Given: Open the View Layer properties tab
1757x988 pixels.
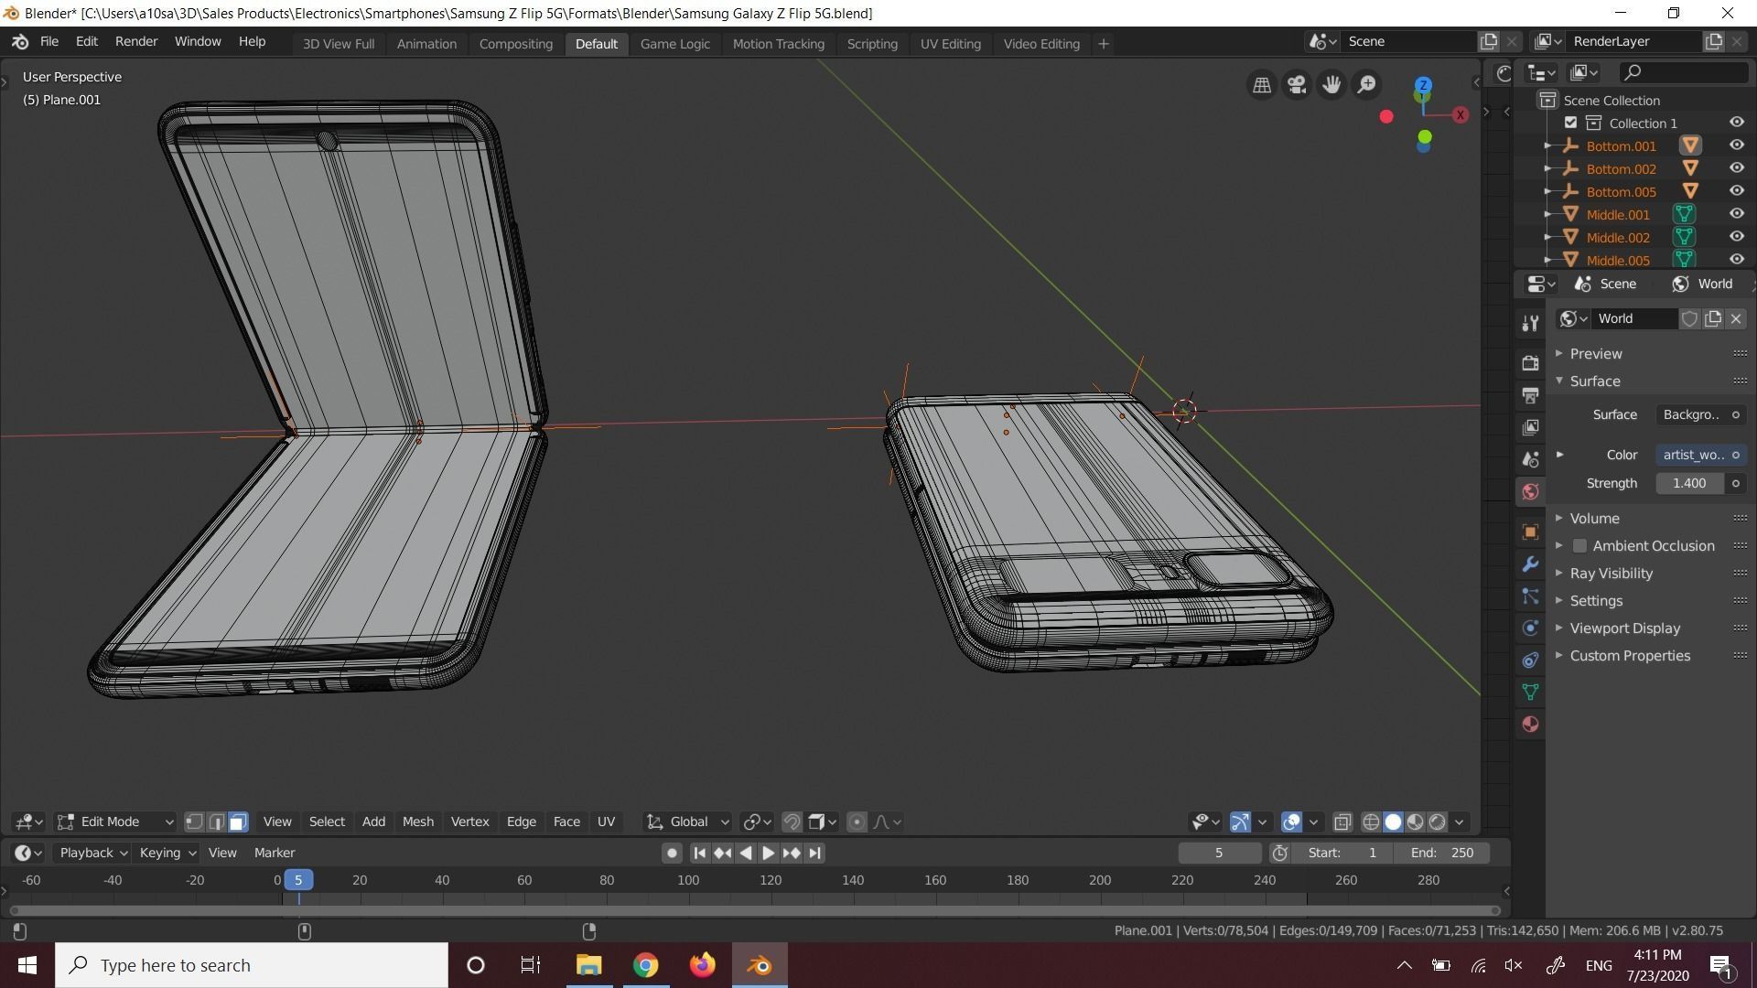Looking at the screenshot, I should (1530, 427).
